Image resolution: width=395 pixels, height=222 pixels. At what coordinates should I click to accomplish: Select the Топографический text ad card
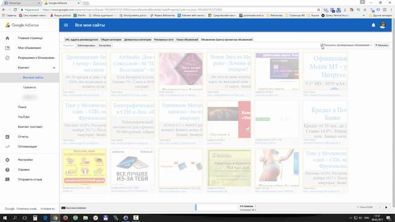(x=133, y=119)
